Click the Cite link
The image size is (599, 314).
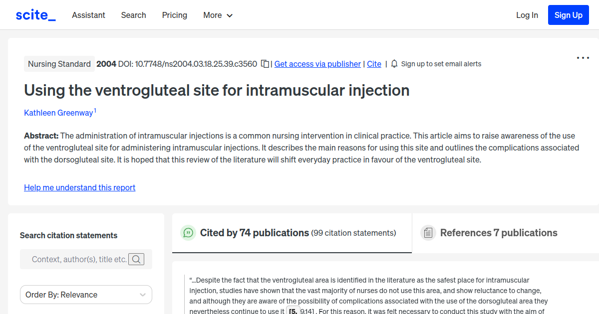tap(374, 64)
